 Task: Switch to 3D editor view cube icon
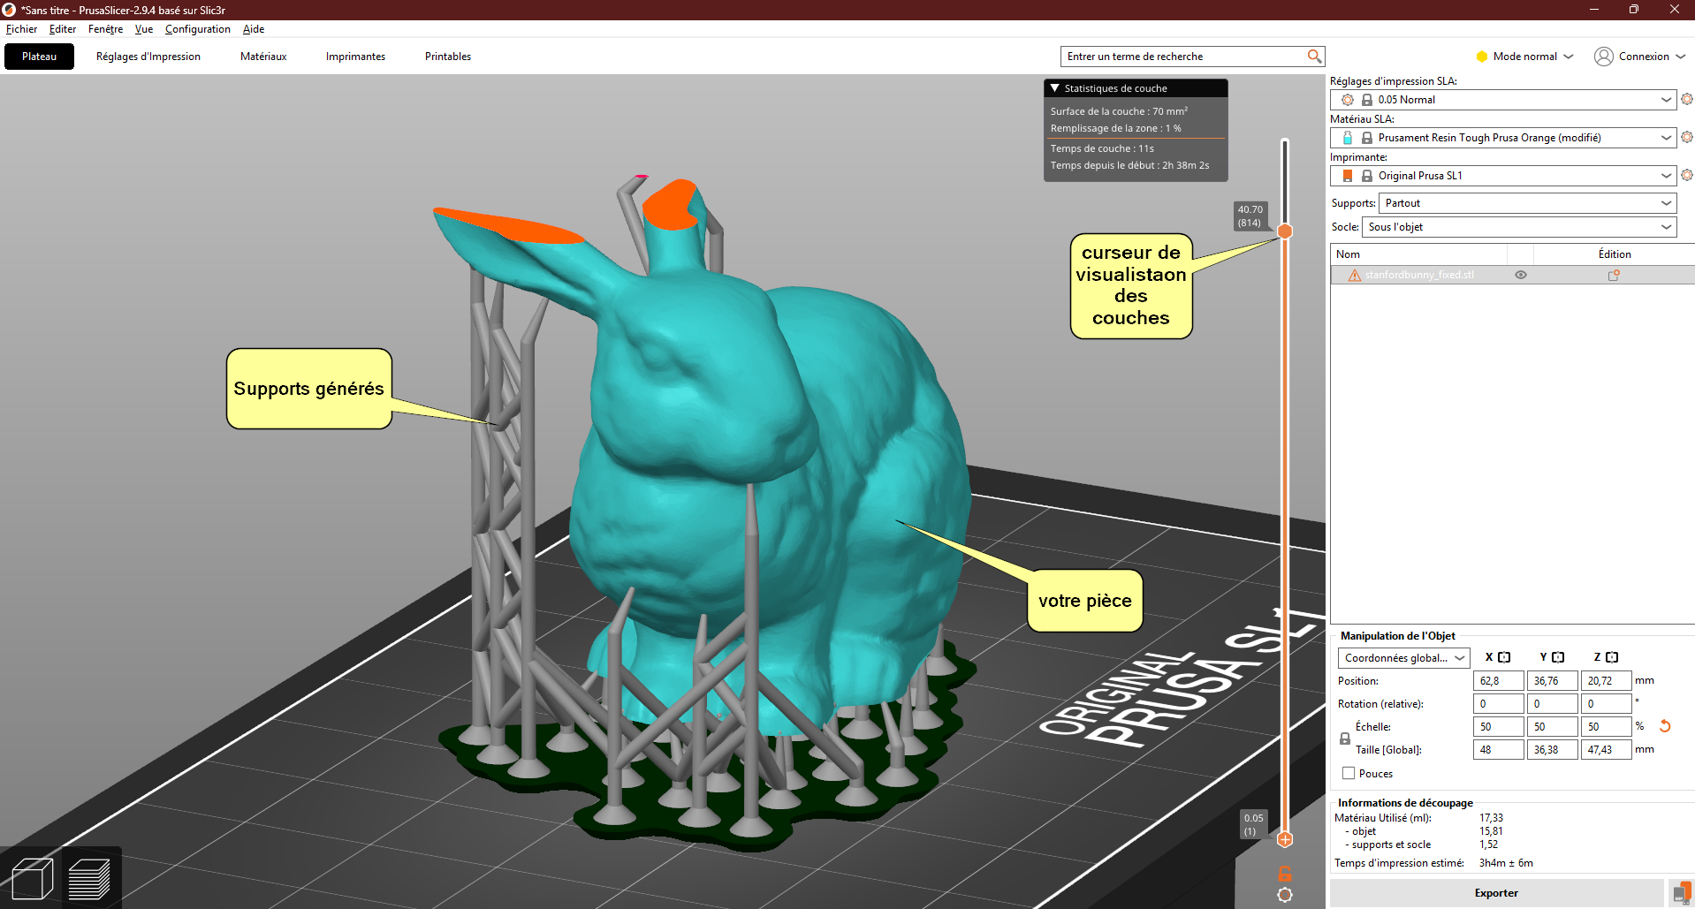click(32, 879)
